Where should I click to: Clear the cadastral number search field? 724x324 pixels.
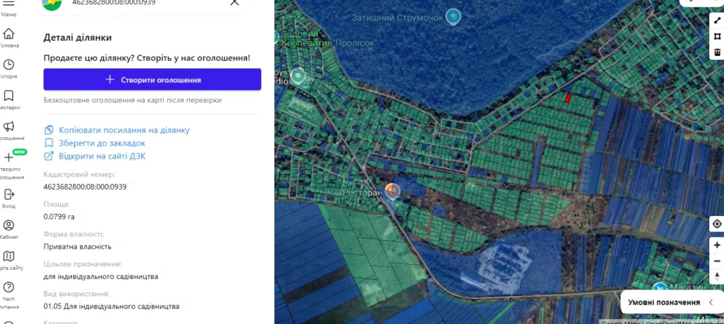(234, 3)
